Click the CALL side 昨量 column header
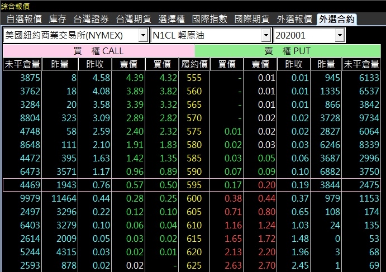 (60, 64)
